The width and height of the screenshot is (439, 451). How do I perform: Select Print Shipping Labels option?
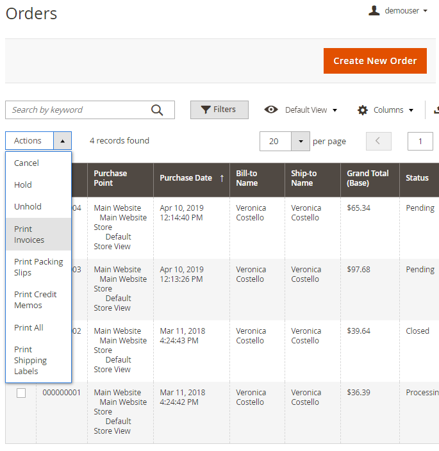pos(30,360)
